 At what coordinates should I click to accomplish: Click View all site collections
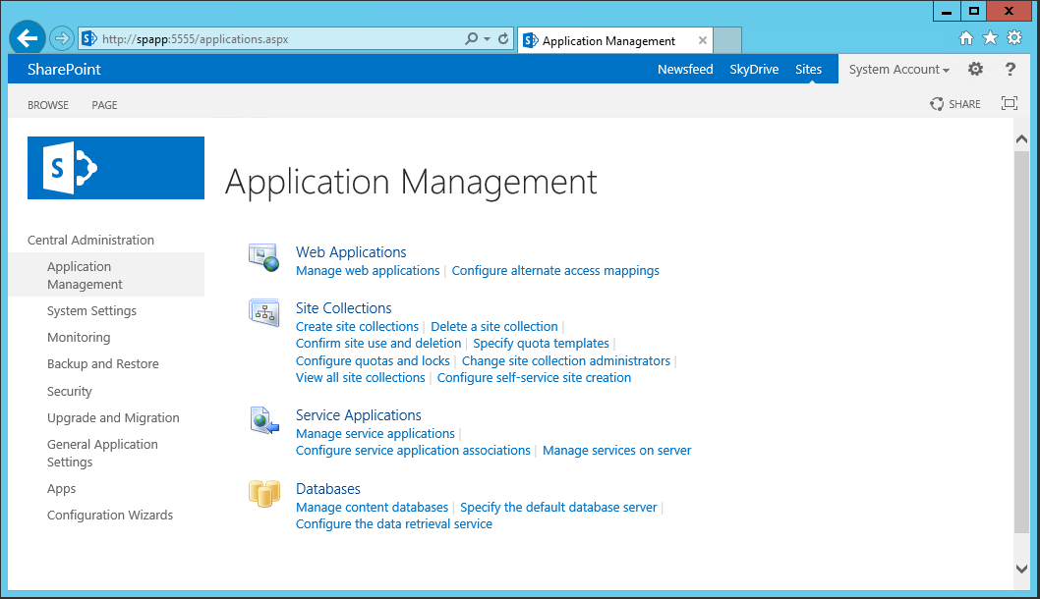point(360,377)
